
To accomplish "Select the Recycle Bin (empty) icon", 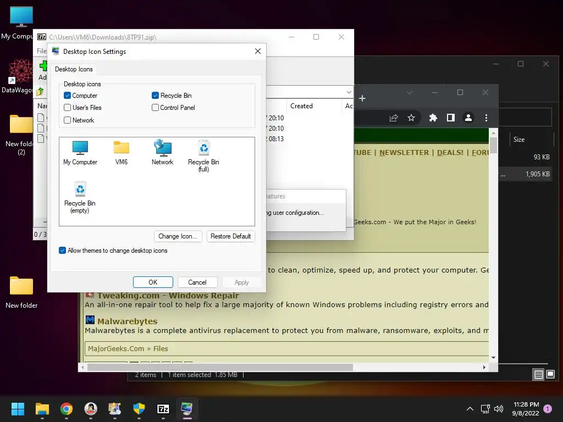I will point(80,197).
